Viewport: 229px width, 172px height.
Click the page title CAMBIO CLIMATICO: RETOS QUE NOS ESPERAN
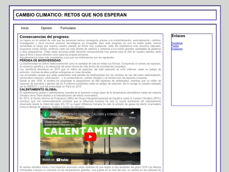coord(71,15)
